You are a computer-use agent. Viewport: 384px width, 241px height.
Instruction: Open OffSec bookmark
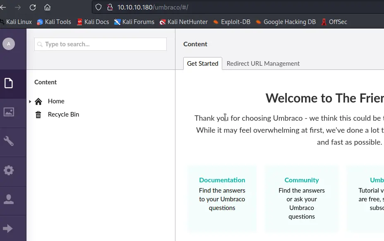[x=334, y=22]
